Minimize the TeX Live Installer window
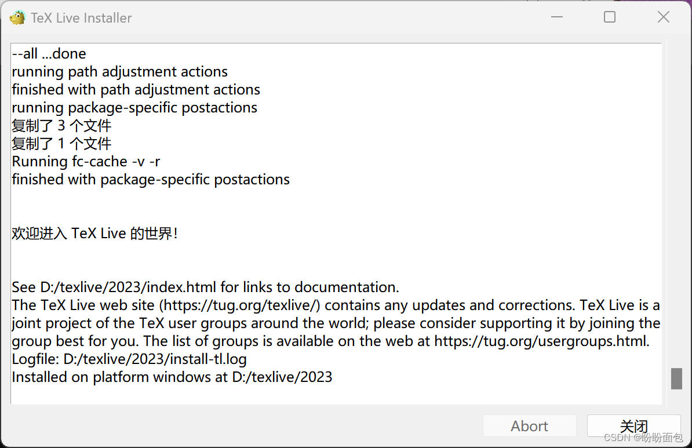The height and width of the screenshot is (448, 692). (x=556, y=17)
